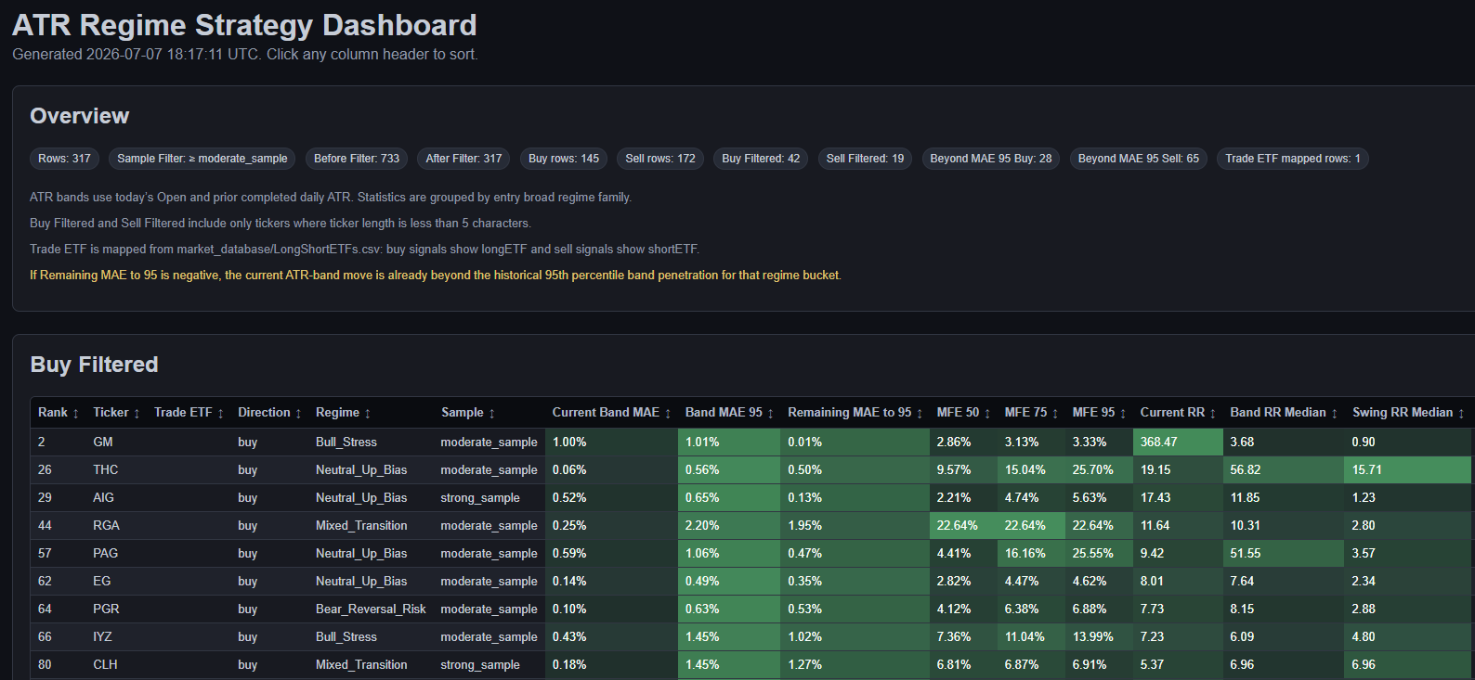
Task: Sort by Band RR Median header
Action: pos(1284,413)
